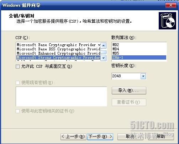
Task: Select Microsoft Enhanced Cryptographic Provider
Action: (x=58, y=53)
